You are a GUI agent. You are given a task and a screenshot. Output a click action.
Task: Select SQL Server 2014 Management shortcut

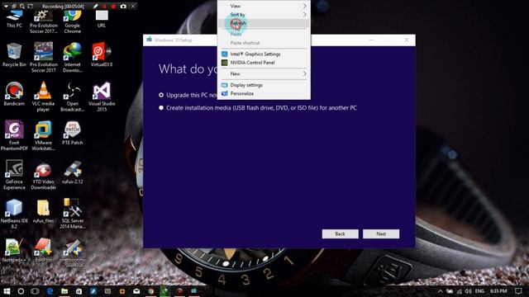[x=73, y=214]
